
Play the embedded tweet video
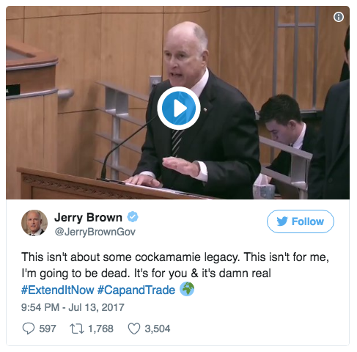coord(179,108)
